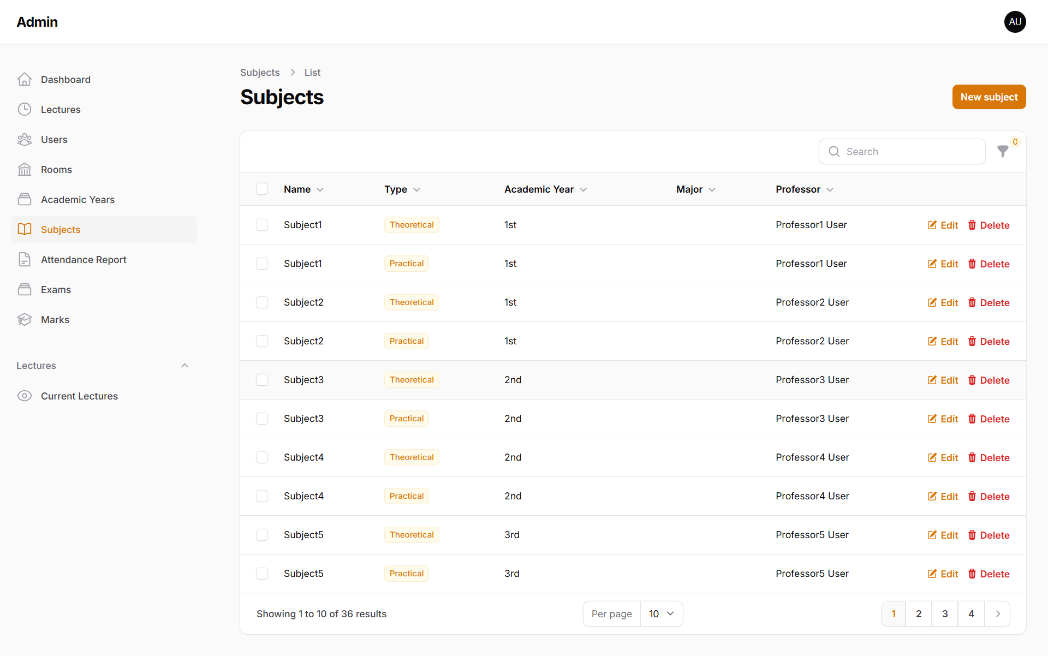The width and height of the screenshot is (1048, 656).
Task: Click the trash icon on the Subject2 Practical row
Action: (x=972, y=341)
